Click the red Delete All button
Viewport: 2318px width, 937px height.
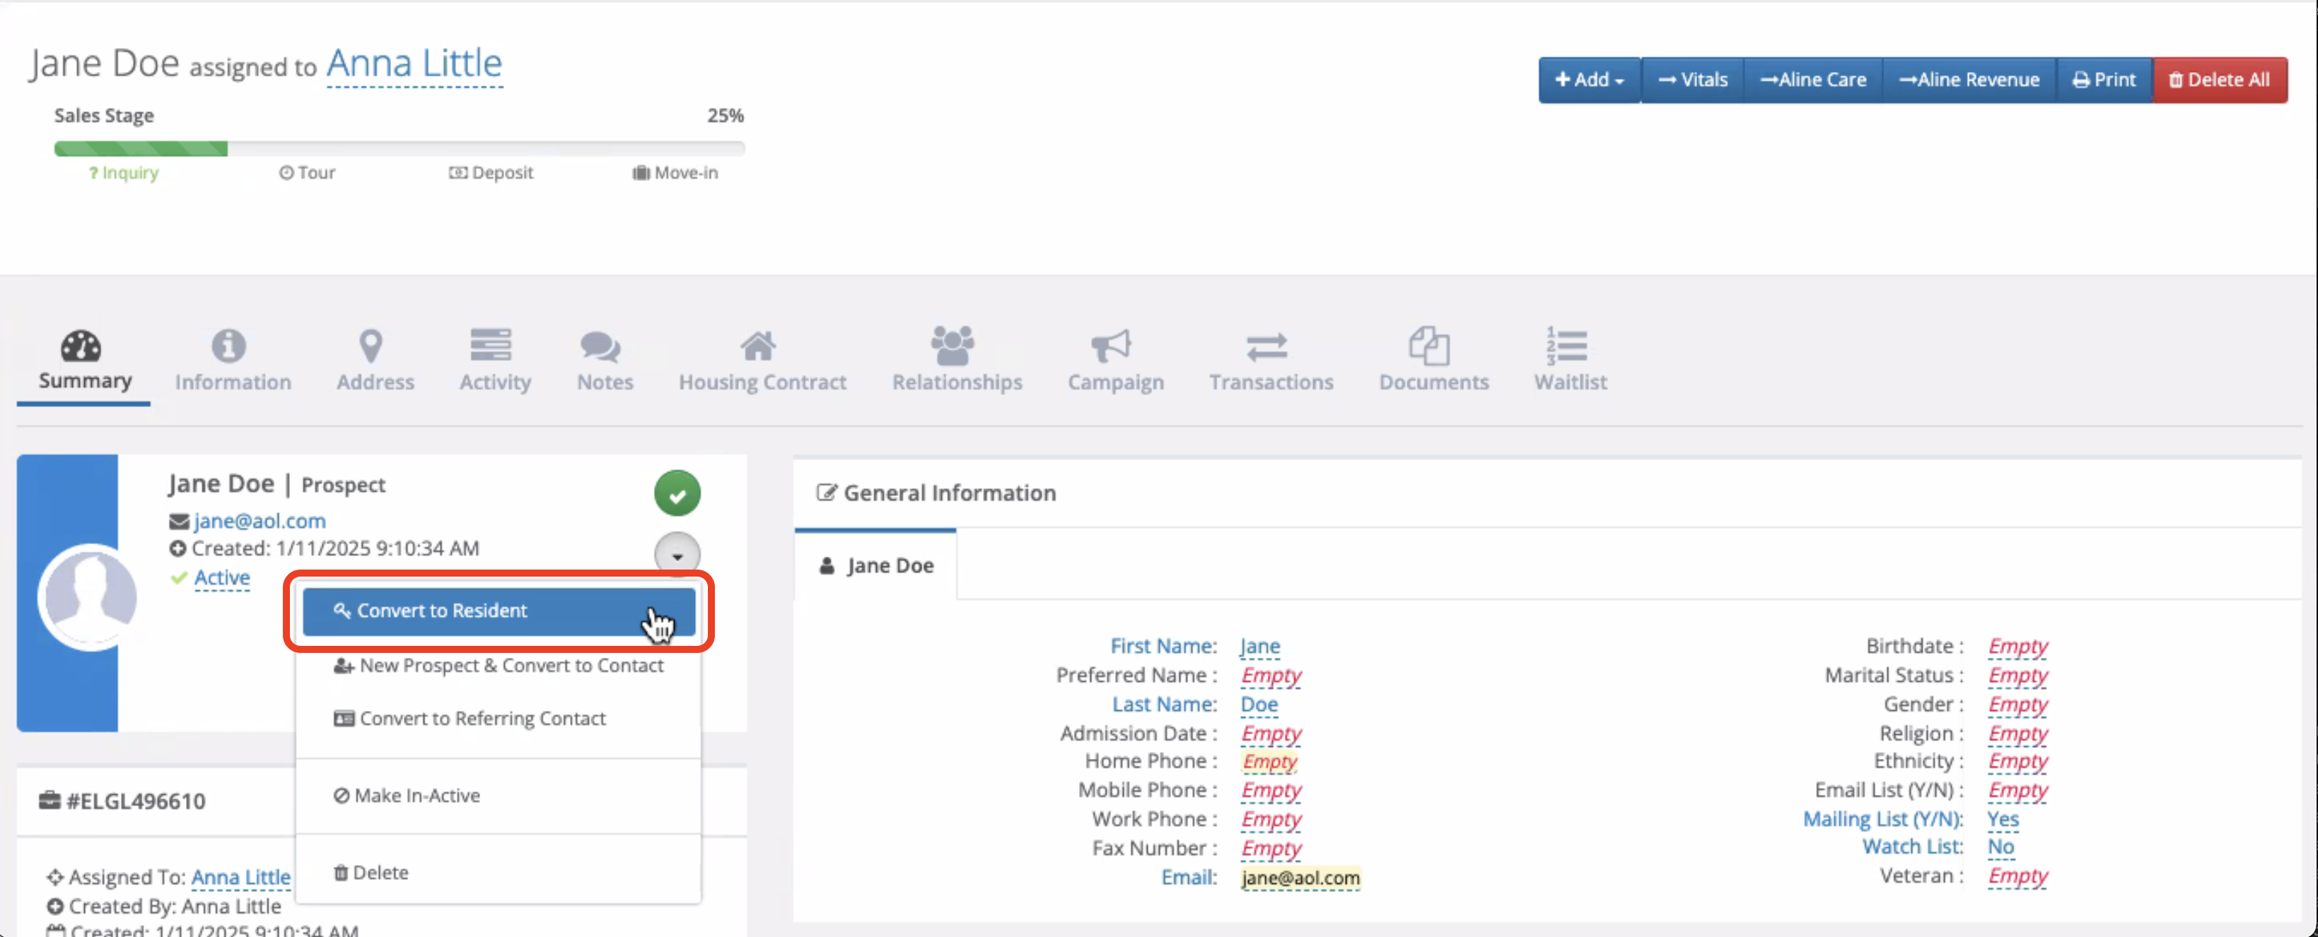click(2219, 80)
